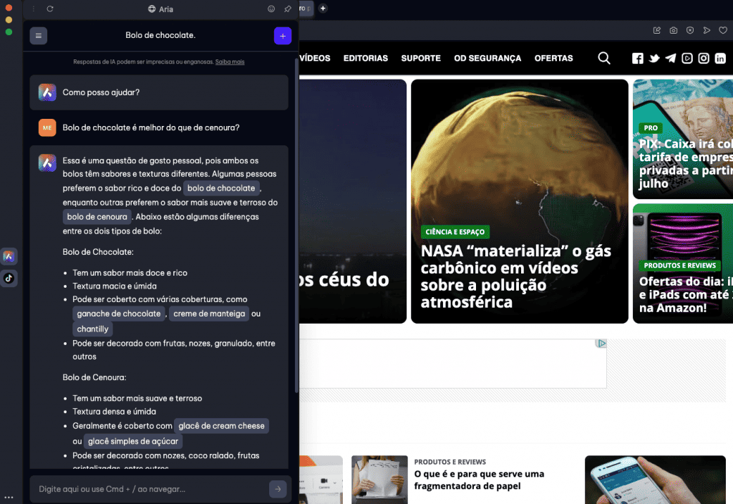
Task: Click the 'Textura densa e úmida' bullet
Action: [x=114, y=412]
